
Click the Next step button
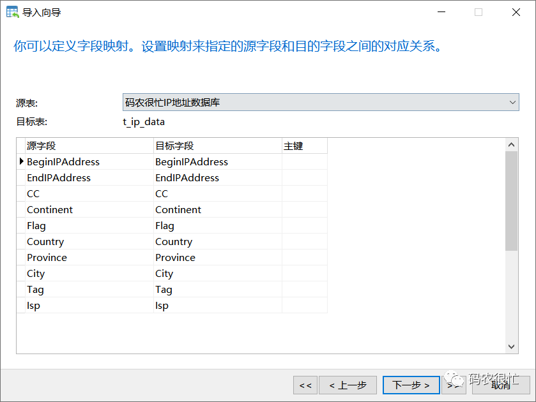pos(411,385)
